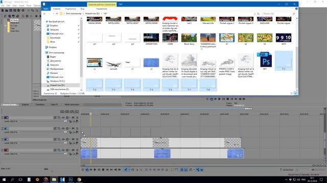The height and width of the screenshot is (183, 327).
Task: Toggle loop playback in timeline transport
Action: [87, 170]
